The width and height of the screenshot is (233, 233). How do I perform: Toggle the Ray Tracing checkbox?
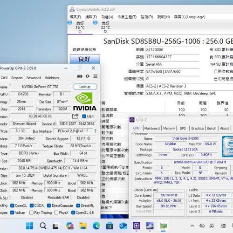(31, 212)
